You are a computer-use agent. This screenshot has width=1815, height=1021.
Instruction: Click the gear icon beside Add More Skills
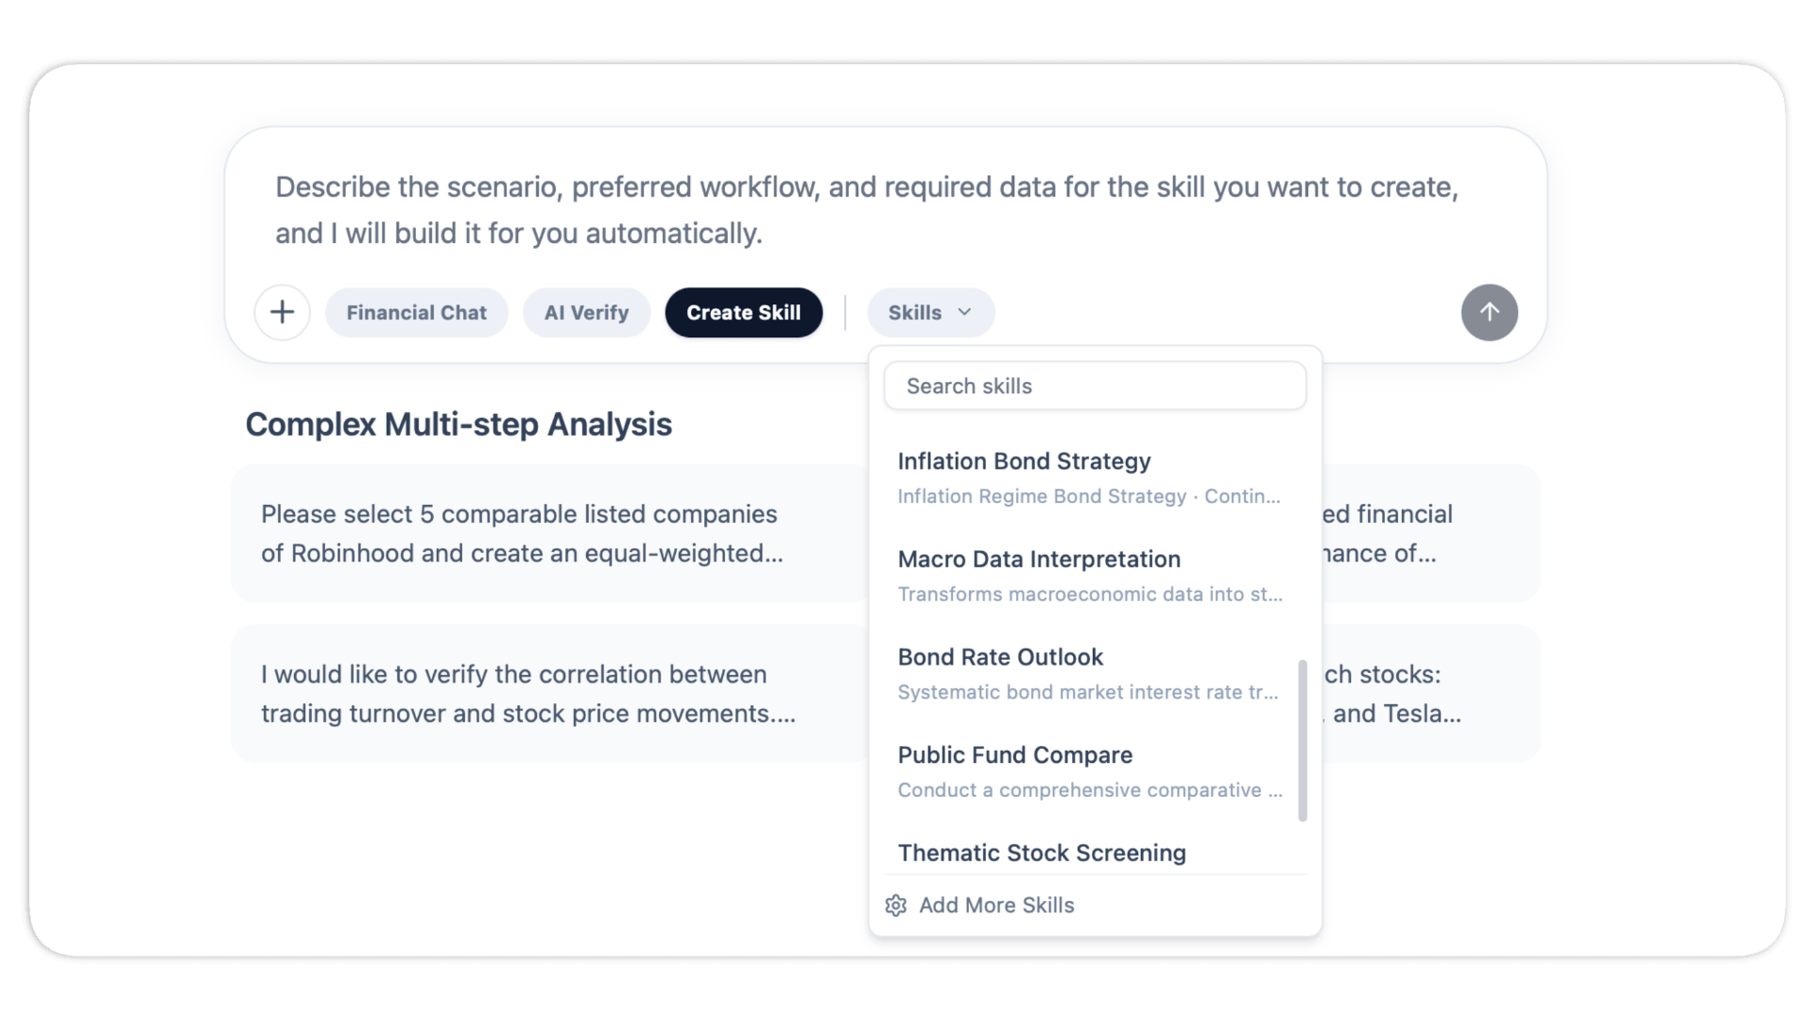(895, 906)
